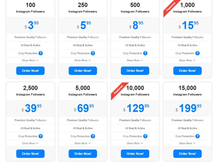This screenshot has width=214, height=164.
Task: Click the $199.95 price on 15,000 followers card
Action: [189, 108]
